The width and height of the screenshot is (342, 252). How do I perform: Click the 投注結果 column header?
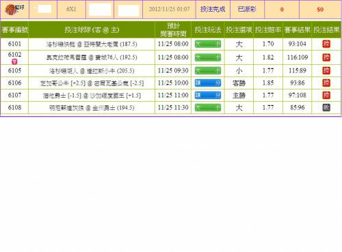click(326, 29)
